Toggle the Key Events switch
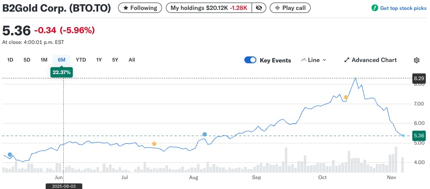This screenshot has width=430, height=189. [x=250, y=60]
